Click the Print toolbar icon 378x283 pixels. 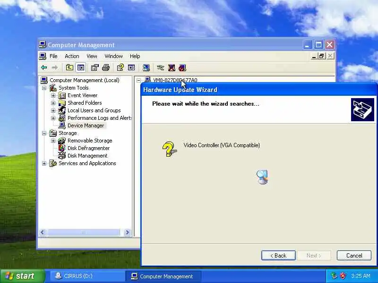(105, 67)
